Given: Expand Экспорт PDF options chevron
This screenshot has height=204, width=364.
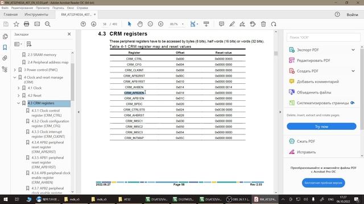Looking at the screenshot, I should pyautogui.click(x=353, y=50).
